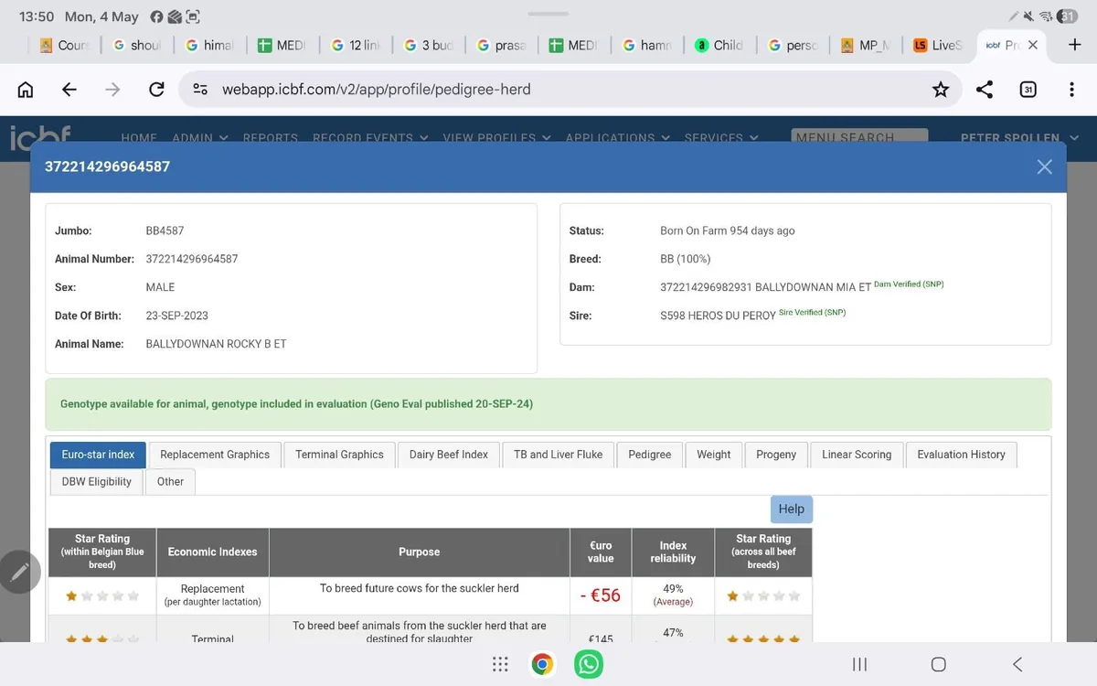
Task: Share the page via the share icon
Action: point(985,89)
